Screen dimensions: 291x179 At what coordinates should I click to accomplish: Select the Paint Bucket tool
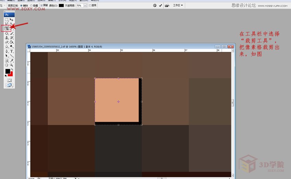[x=12, y=42]
